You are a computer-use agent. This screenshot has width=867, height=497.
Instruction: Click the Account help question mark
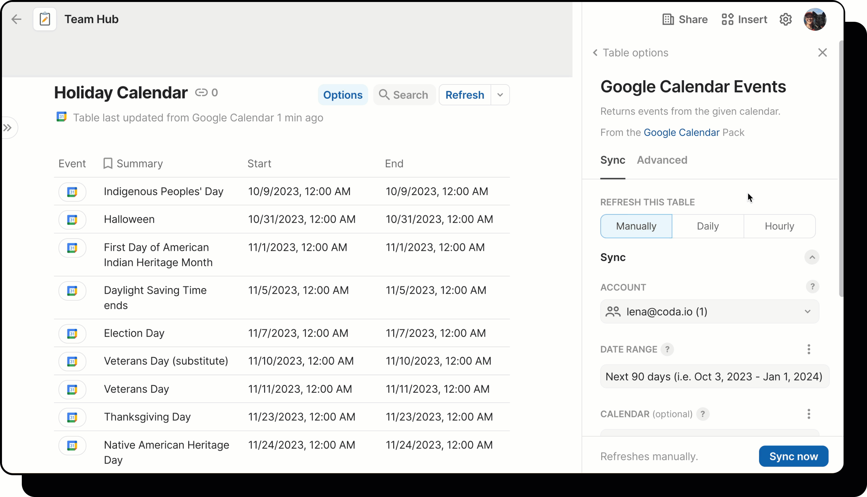(x=813, y=287)
